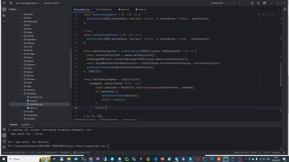Open Windows notification center icon

[284, 159]
